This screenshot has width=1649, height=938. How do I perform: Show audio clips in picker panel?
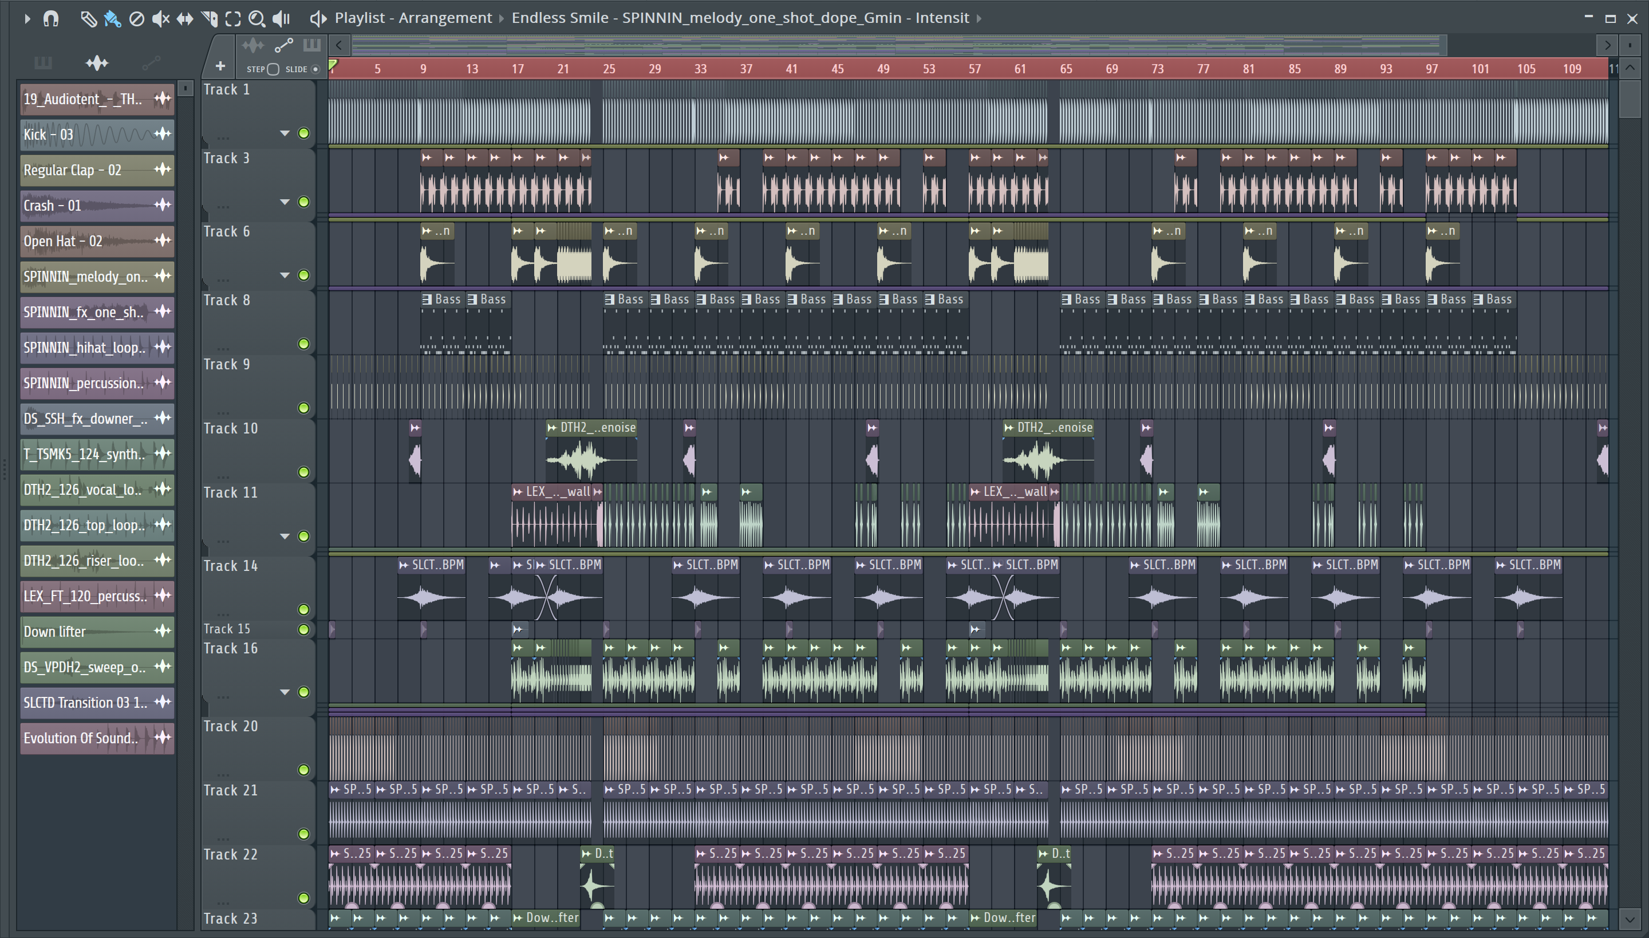tap(97, 62)
